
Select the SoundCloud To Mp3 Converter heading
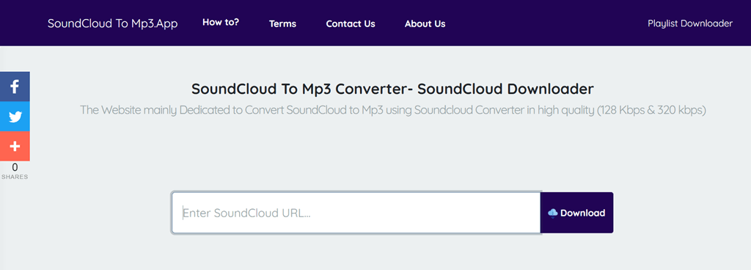coord(392,89)
